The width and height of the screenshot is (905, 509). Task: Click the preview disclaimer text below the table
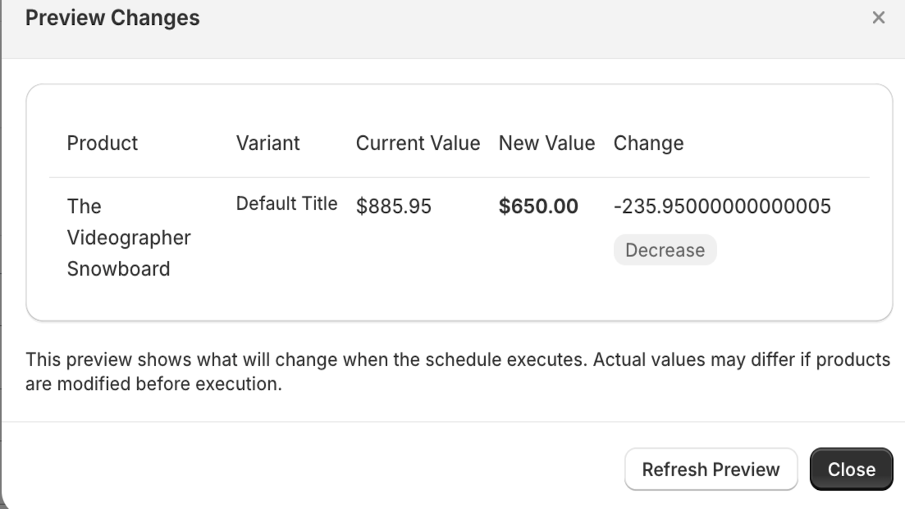coord(458,360)
